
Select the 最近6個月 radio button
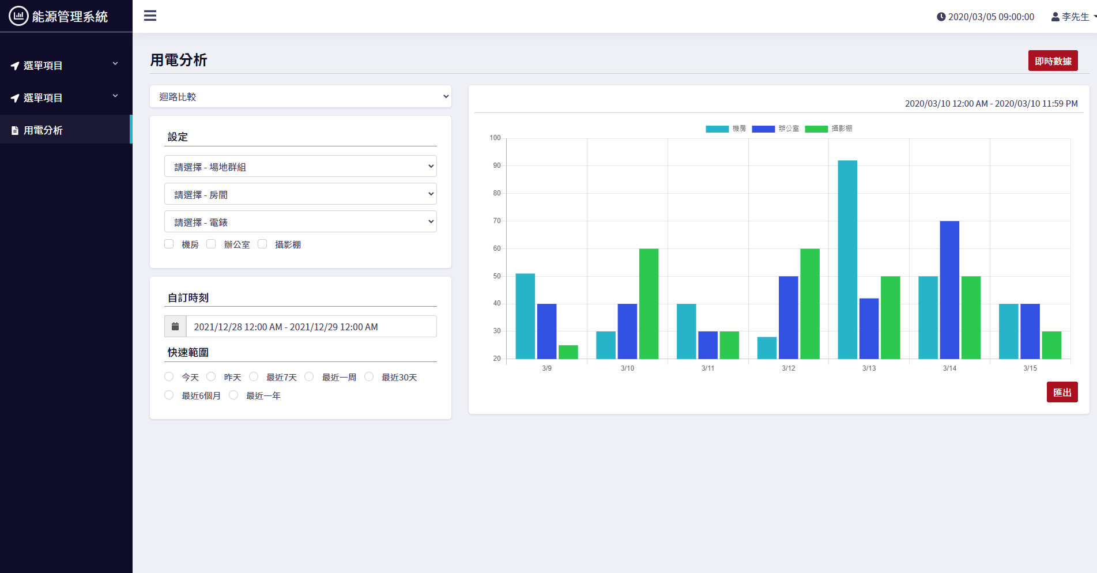[169, 395]
